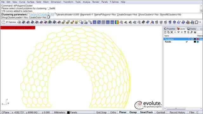
Task: Click the checkered black-and-white mesh icon
Action: [143, 22]
